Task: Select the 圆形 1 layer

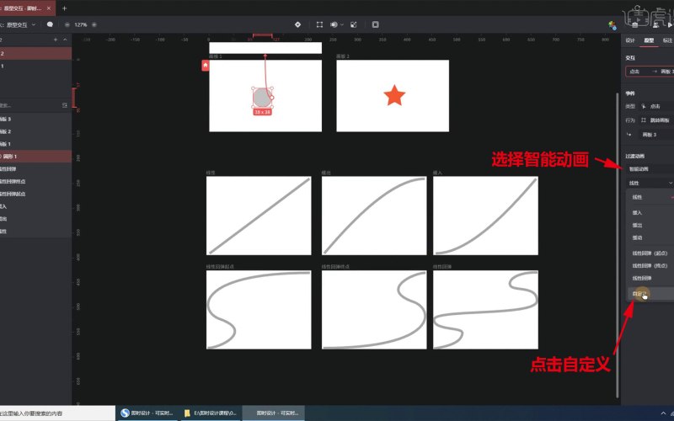Action: tap(35, 157)
